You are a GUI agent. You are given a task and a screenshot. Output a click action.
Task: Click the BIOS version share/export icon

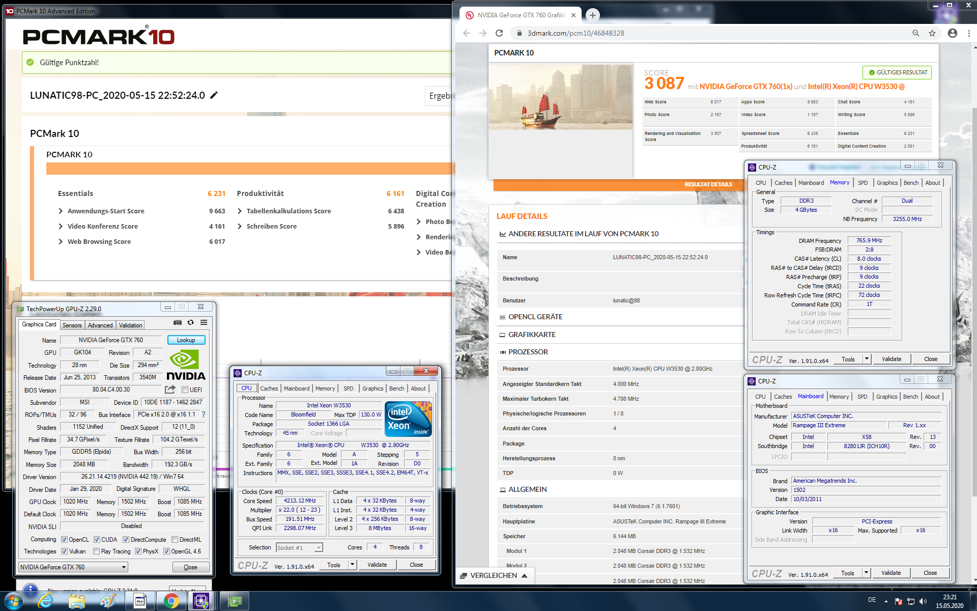pos(170,390)
